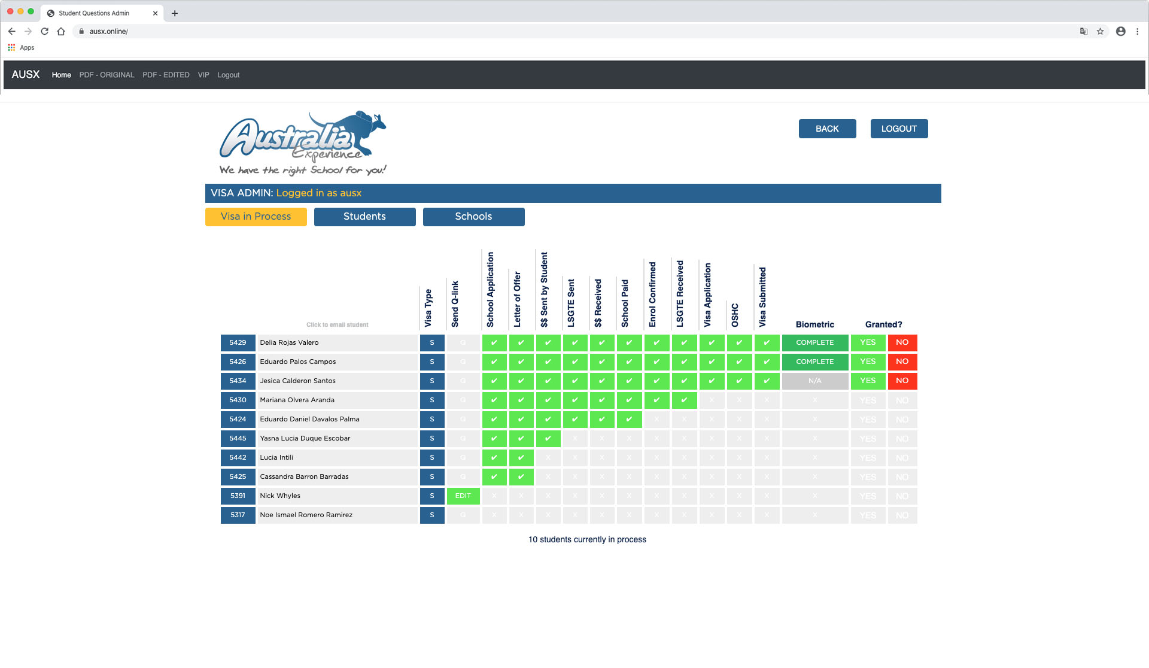Toggle School Application check for Delia Rojas Valero
Image resolution: width=1149 pixels, height=668 pixels.
(x=494, y=342)
